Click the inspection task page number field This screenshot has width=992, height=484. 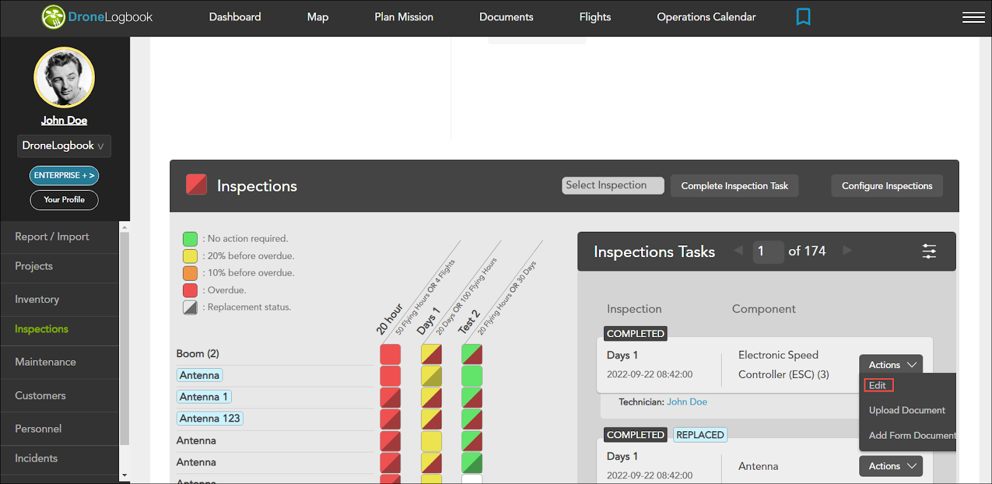click(x=768, y=251)
